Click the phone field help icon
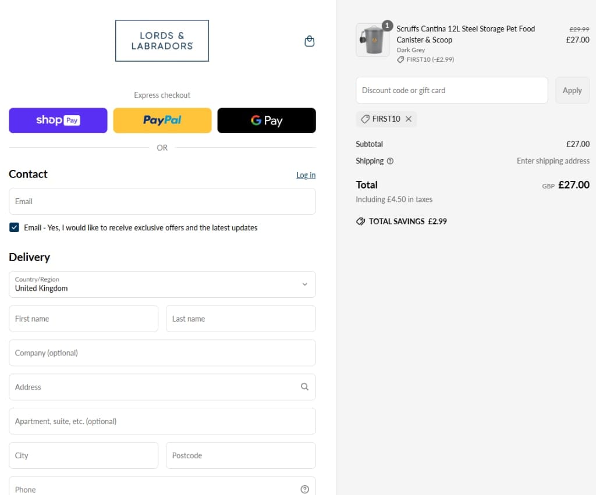The image size is (596, 495). 304,489
